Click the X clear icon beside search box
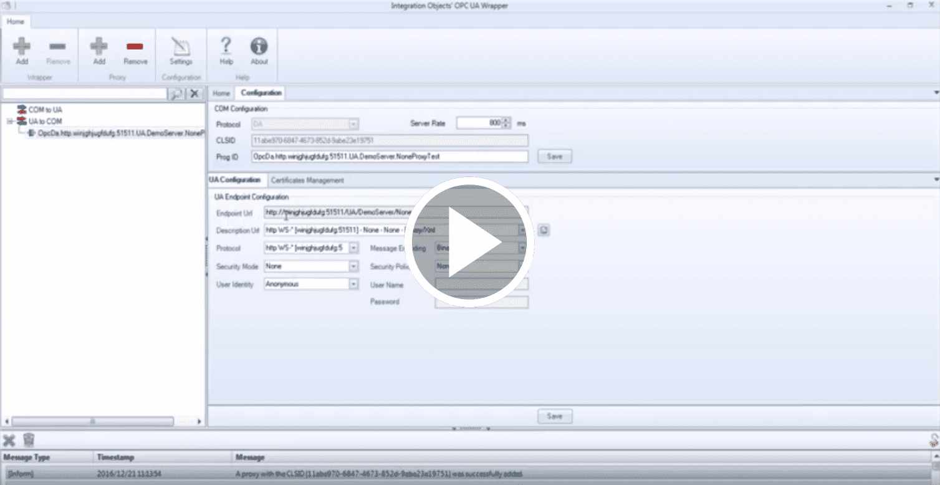The image size is (940, 485). [195, 94]
